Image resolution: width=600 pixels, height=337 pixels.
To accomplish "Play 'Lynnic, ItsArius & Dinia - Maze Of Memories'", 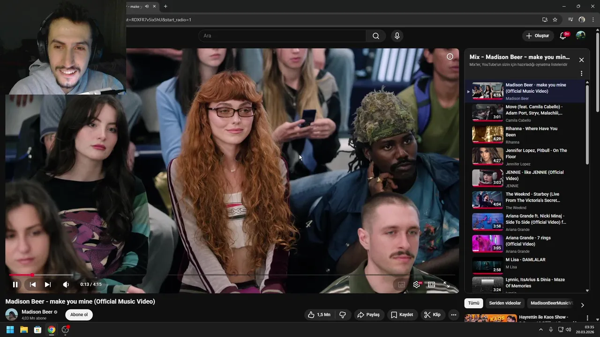I will point(526,285).
